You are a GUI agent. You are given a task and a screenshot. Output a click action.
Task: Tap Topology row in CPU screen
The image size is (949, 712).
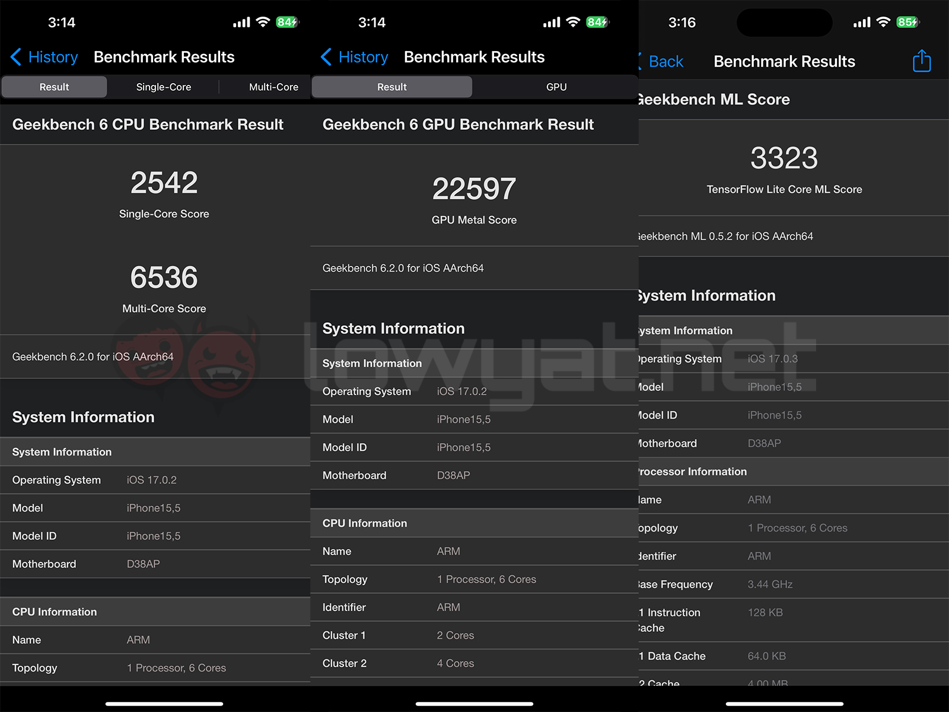(155, 667)
